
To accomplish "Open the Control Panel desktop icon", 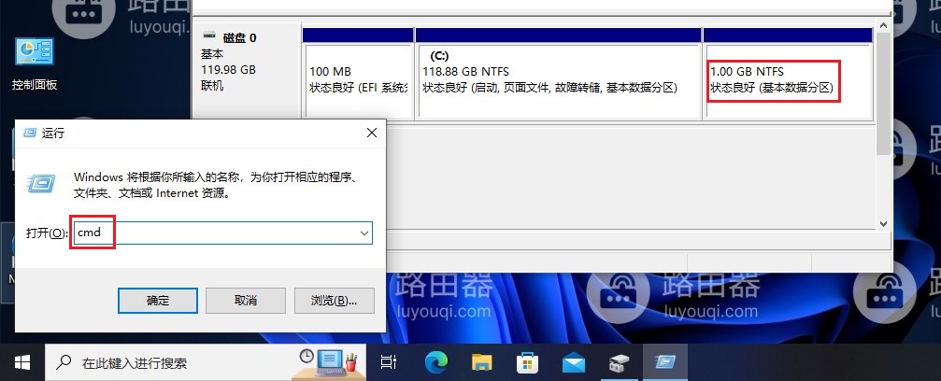I will [35, 63].
